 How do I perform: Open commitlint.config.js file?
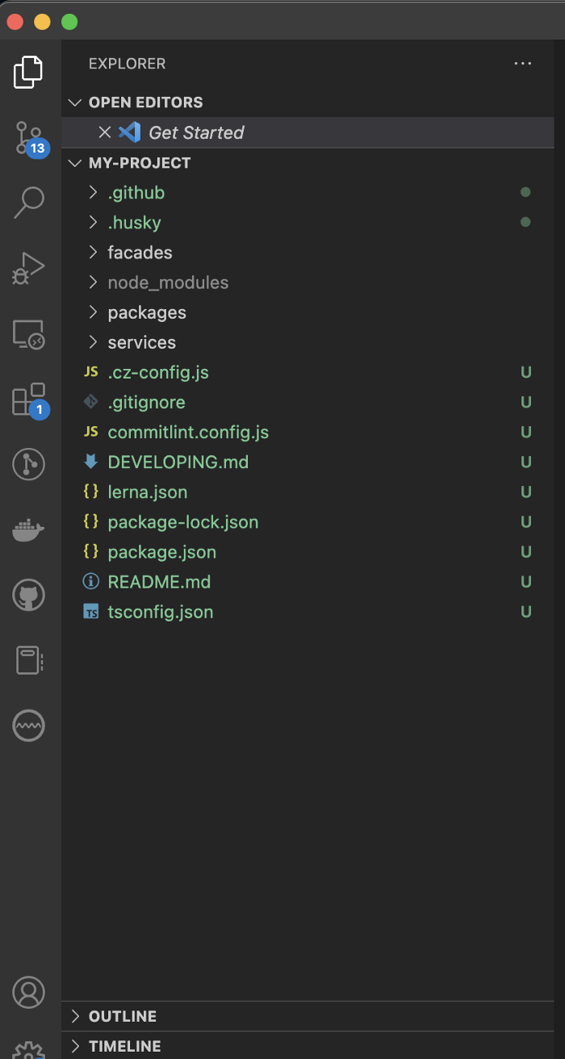point(188,433)
